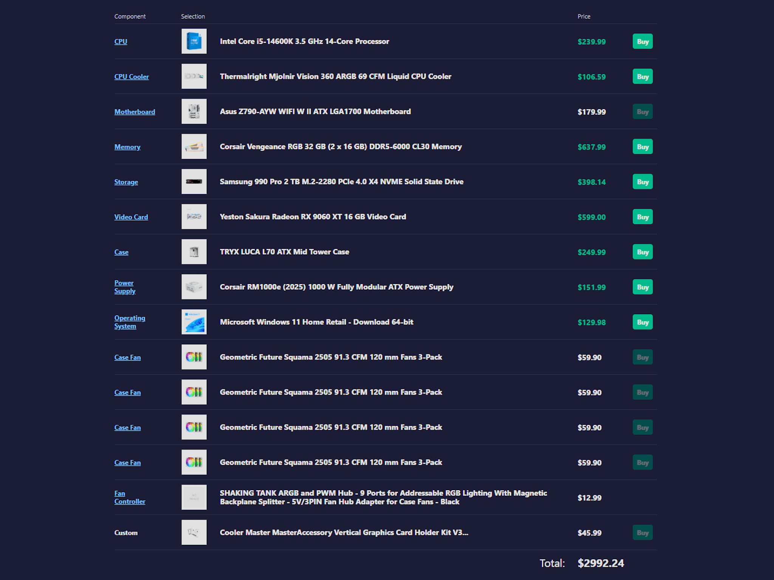This screenshot has height=580, width=774.
Task: Open the Windows 11 Home product image
Action: click(194, 322)
